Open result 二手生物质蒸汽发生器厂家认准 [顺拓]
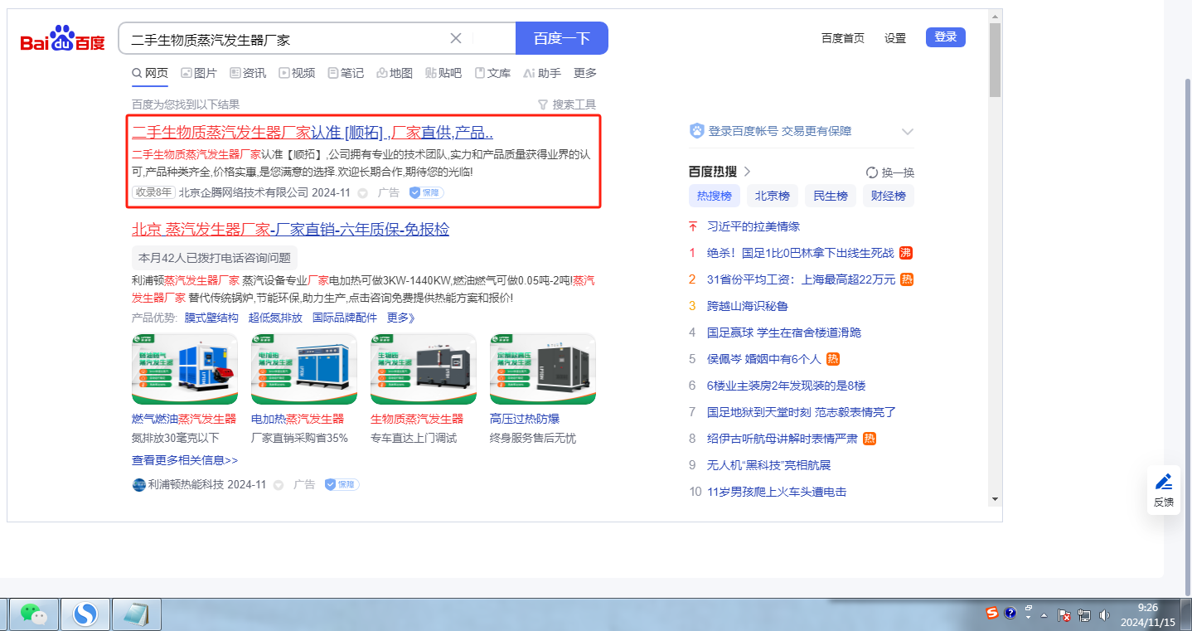 tap(313, 133)
